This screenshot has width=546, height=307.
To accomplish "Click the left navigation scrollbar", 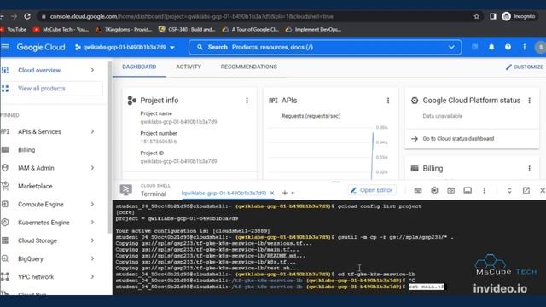I will 110,148.
